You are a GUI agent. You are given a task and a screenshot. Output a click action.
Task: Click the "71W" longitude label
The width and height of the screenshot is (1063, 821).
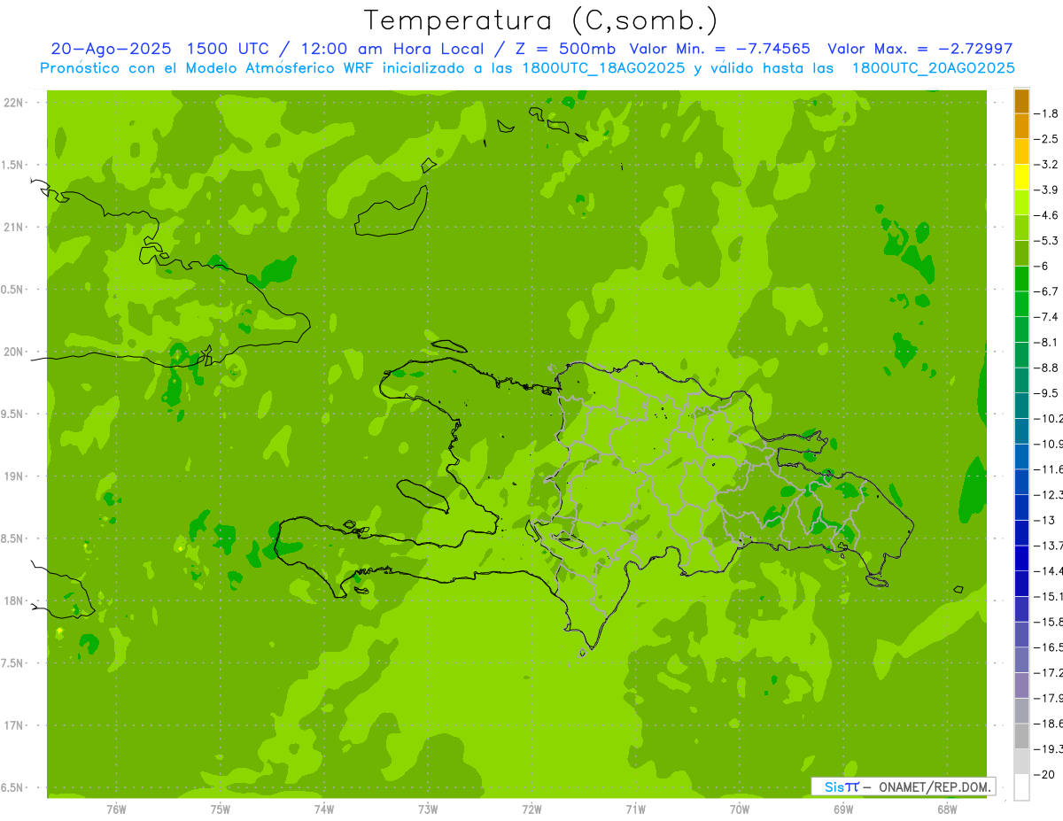(x=635, y=809)
